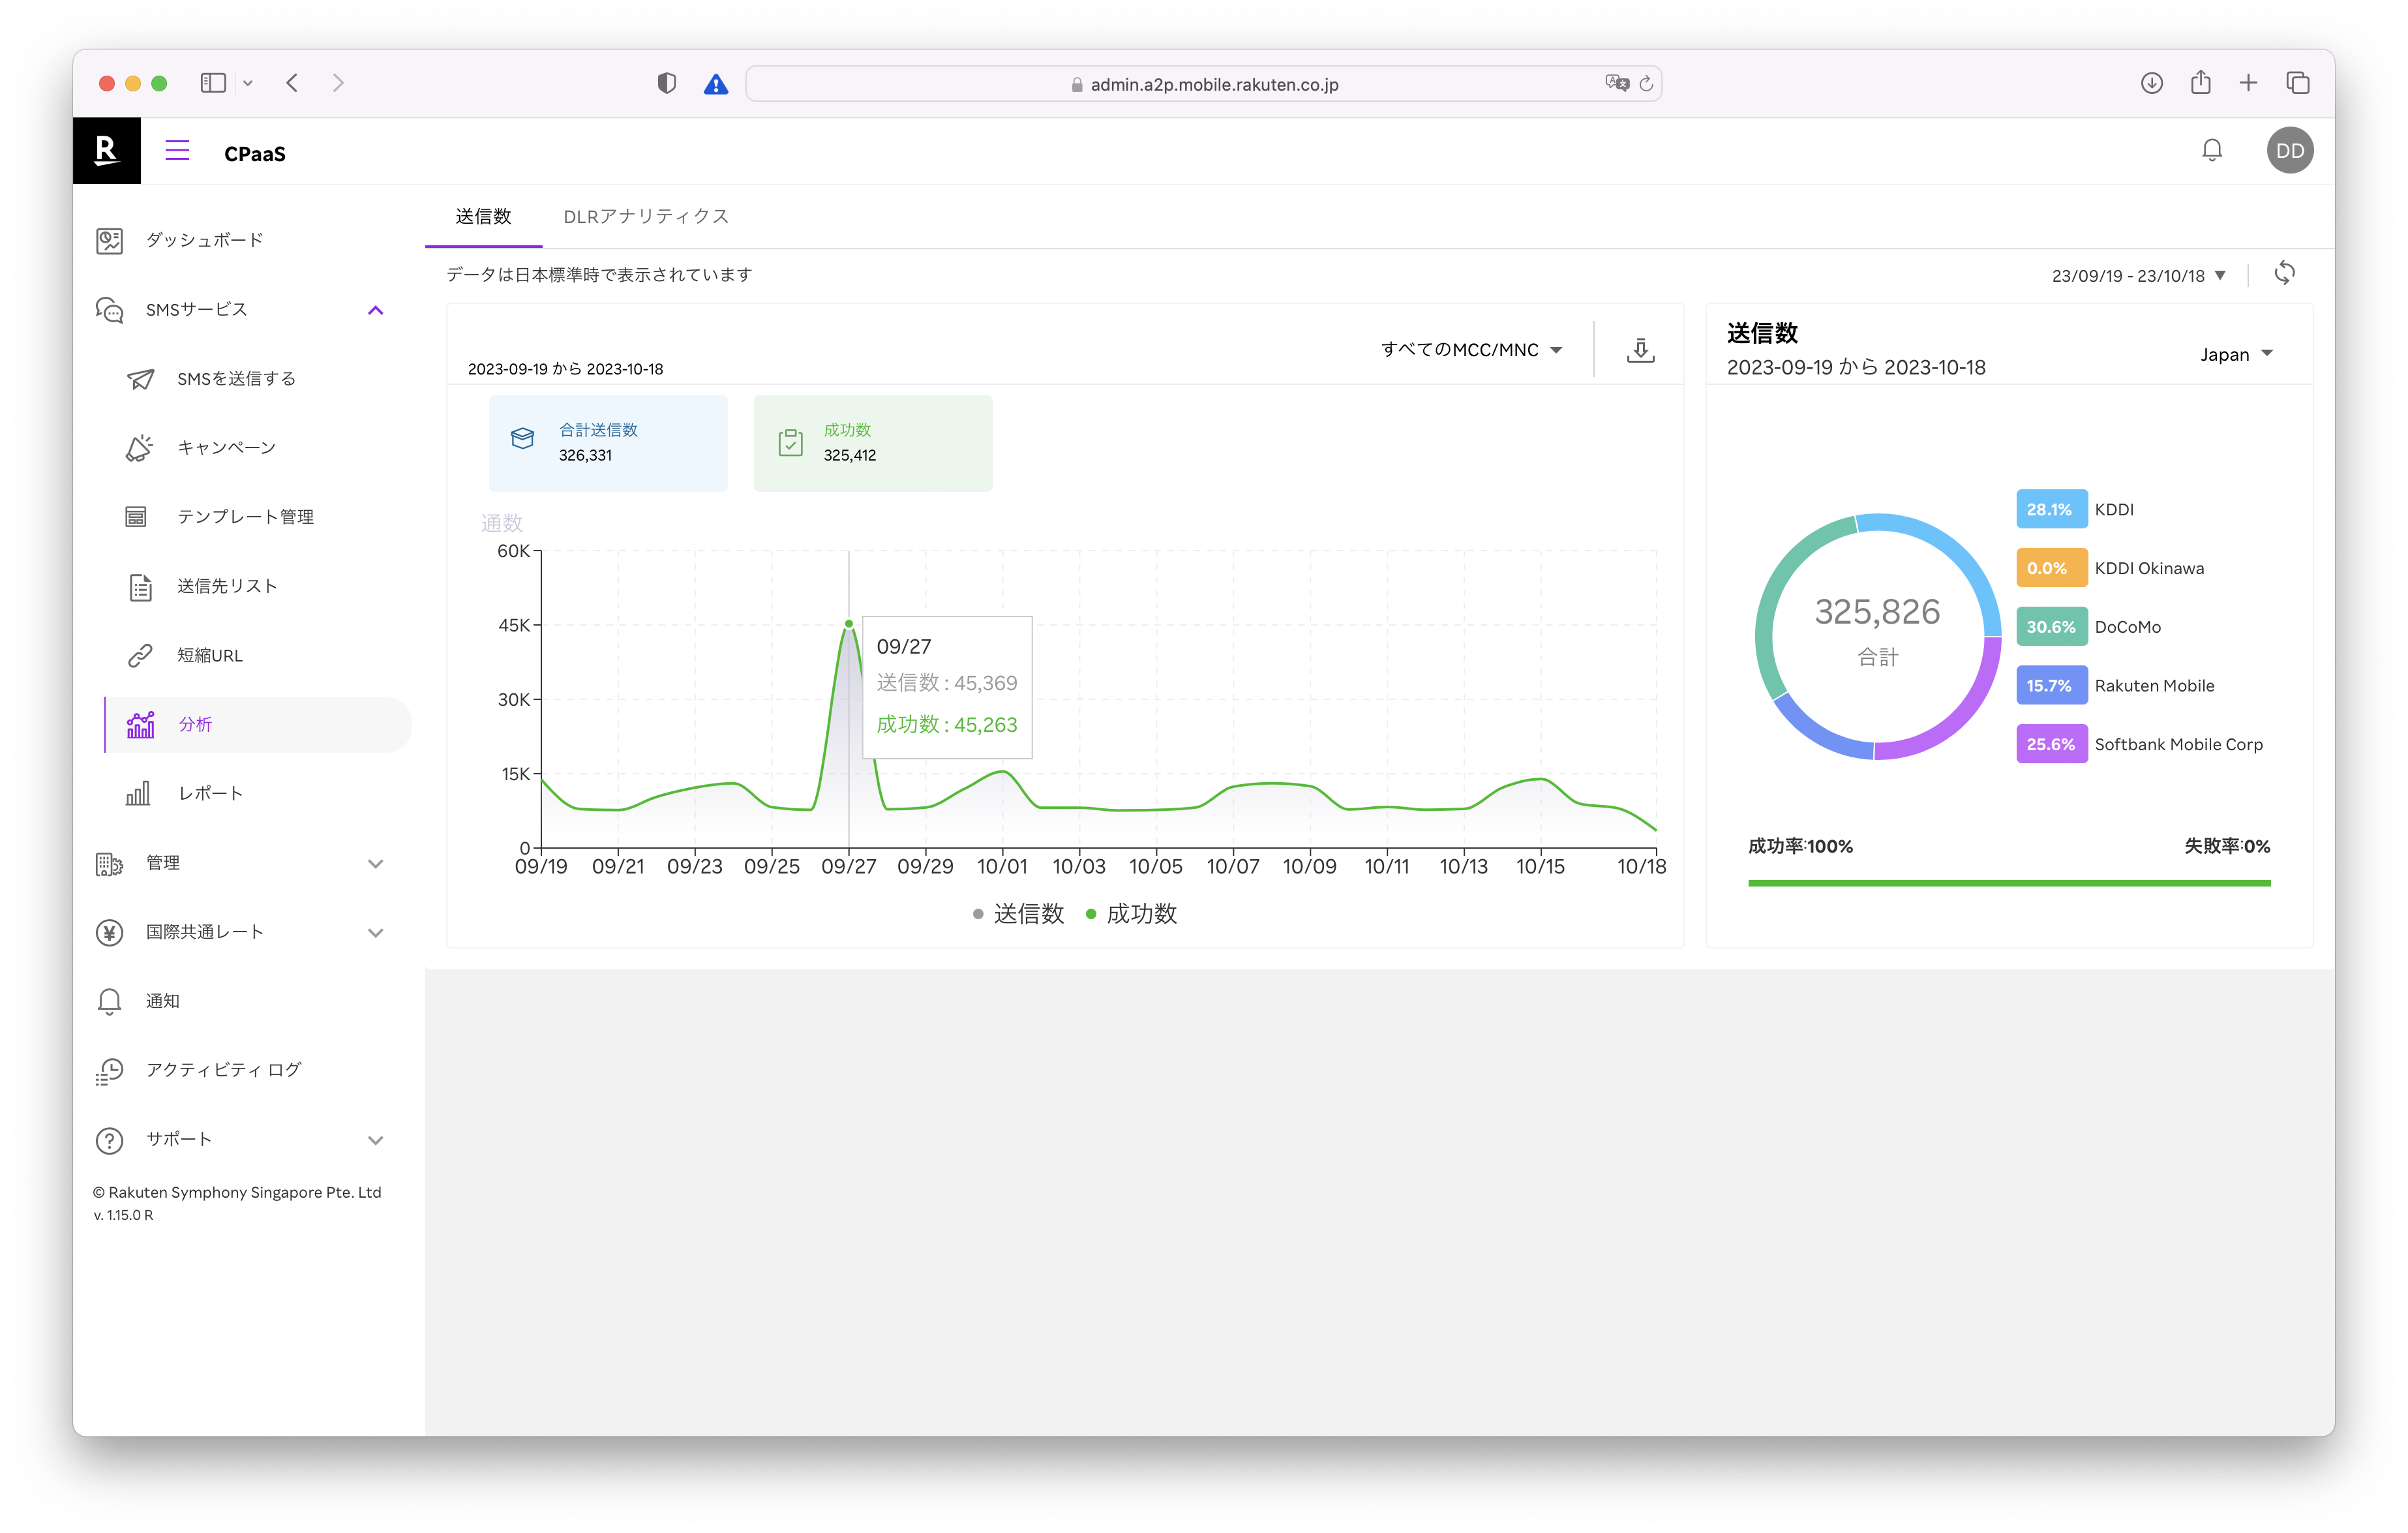Open the notification bell in header
The width and height of the screenshot is (2408, 1533).
coord(2212,151)
